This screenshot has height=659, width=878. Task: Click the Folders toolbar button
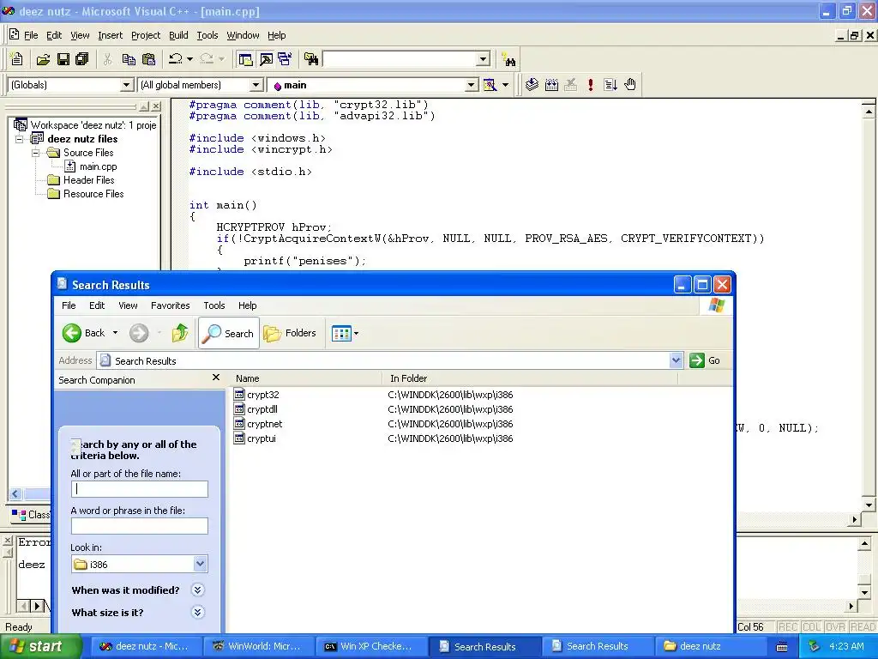tap(290, 333)
